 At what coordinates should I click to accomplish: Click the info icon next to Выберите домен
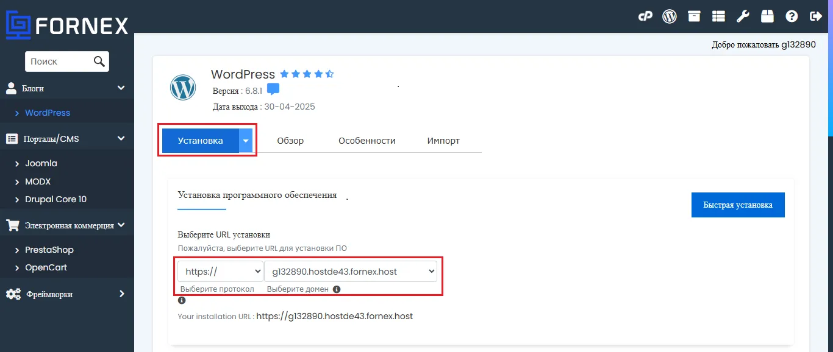coord(337,289)
